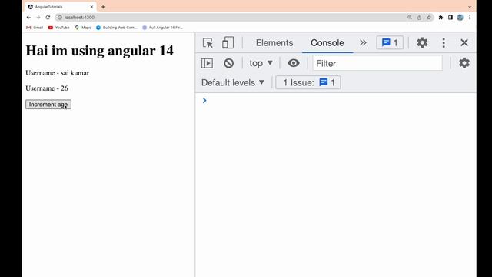Click the Increment age button
The width and height of the screenshot is (492, 277).
click(48, 105)
